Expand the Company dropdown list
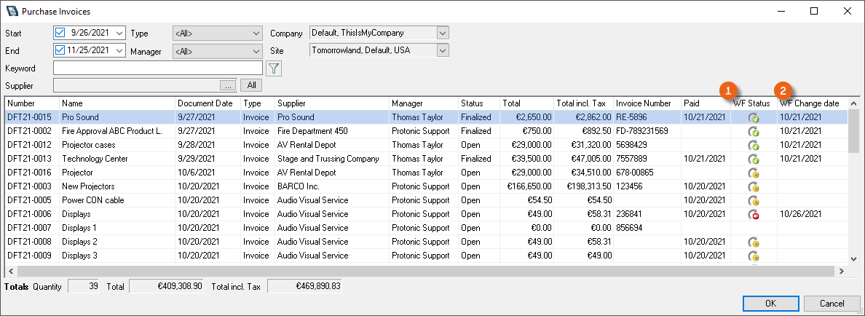Screen dimensions: 865x316 pos(443,33)
